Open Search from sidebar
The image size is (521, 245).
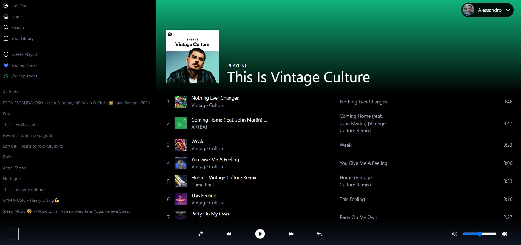18,28
